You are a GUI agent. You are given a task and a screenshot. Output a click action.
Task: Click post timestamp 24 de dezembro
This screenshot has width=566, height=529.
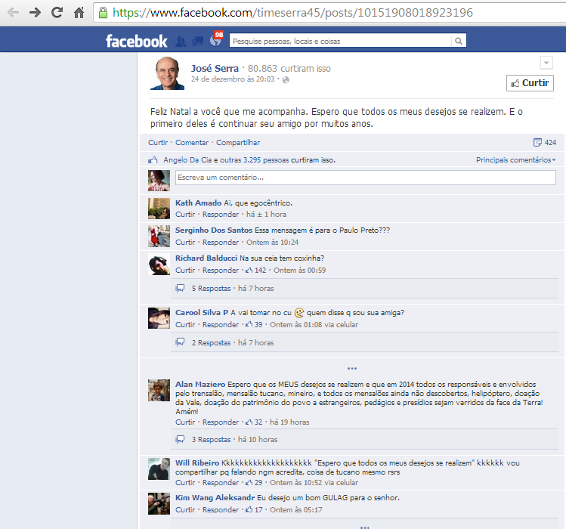click(233, 79)
